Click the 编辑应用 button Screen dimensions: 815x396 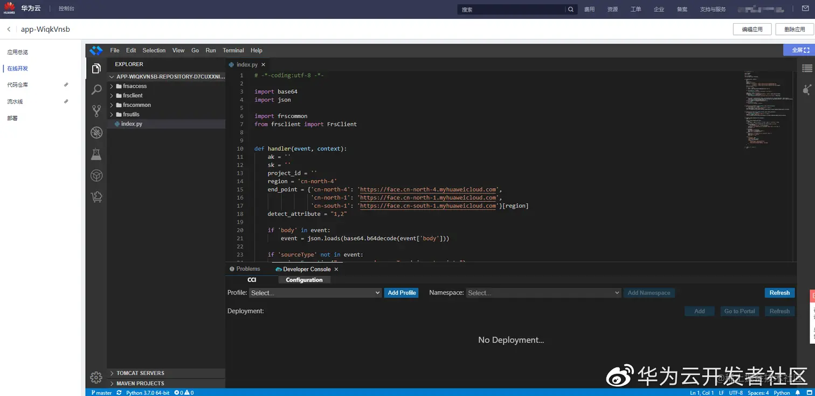(x=752, y=29)
